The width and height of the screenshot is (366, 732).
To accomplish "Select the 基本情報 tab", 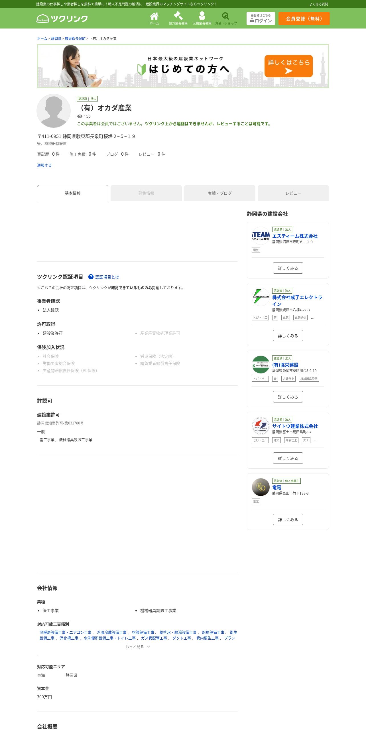I will (73, 193).
